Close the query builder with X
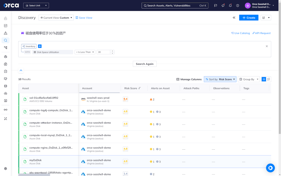This screenshot has width=281, height=176. pyautogui.click(x=267, y=46)
